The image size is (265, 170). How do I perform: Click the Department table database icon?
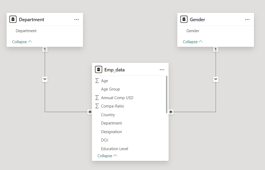coord(13,19)
